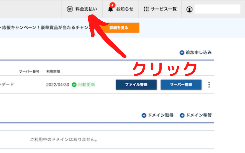Click the 自動更新 status text

click(x=87, y=85)
